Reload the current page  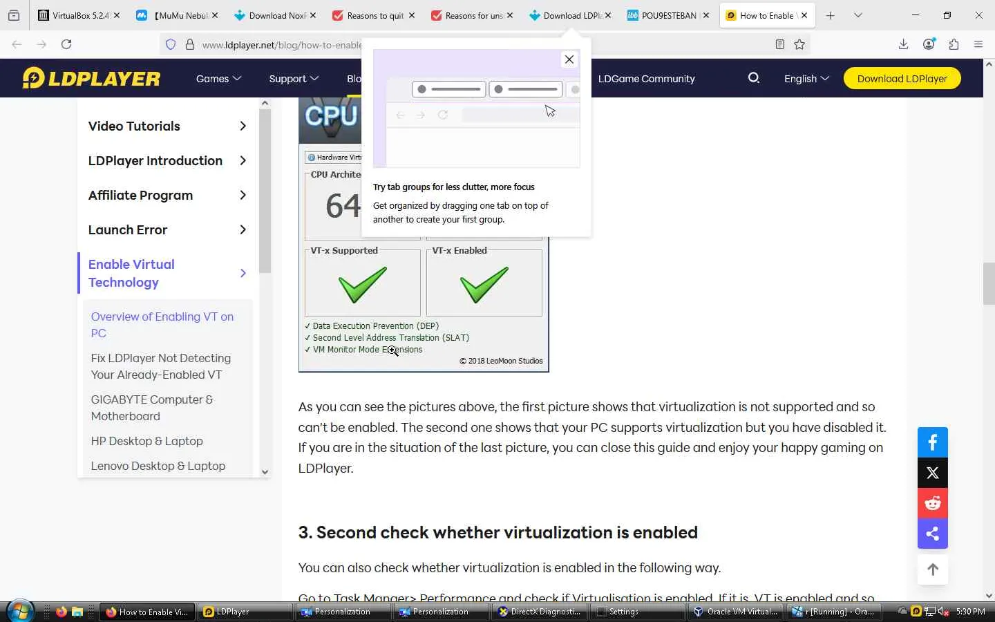pos(66,44)
